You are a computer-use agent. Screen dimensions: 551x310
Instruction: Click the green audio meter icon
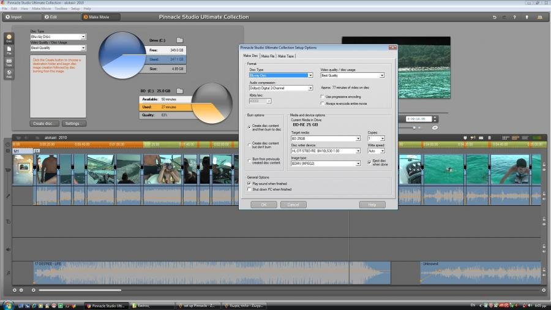[x=538, y=138]
